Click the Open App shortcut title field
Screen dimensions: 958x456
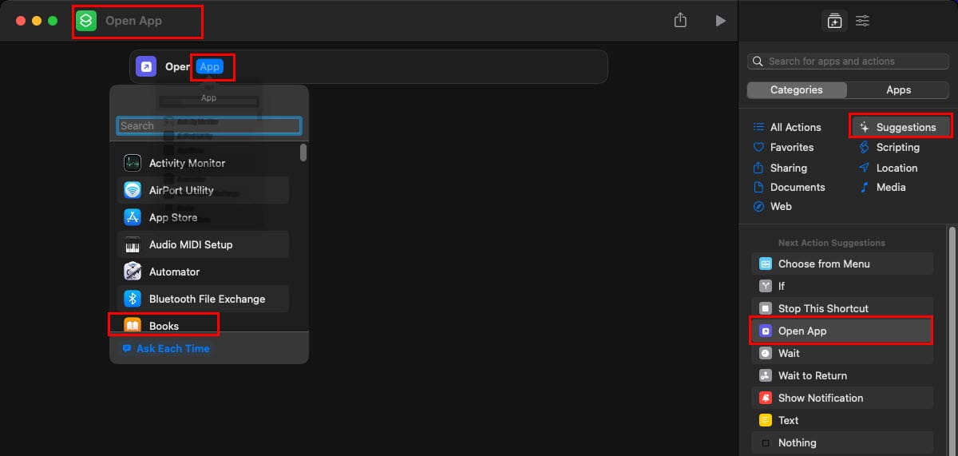tap(134, 21)
